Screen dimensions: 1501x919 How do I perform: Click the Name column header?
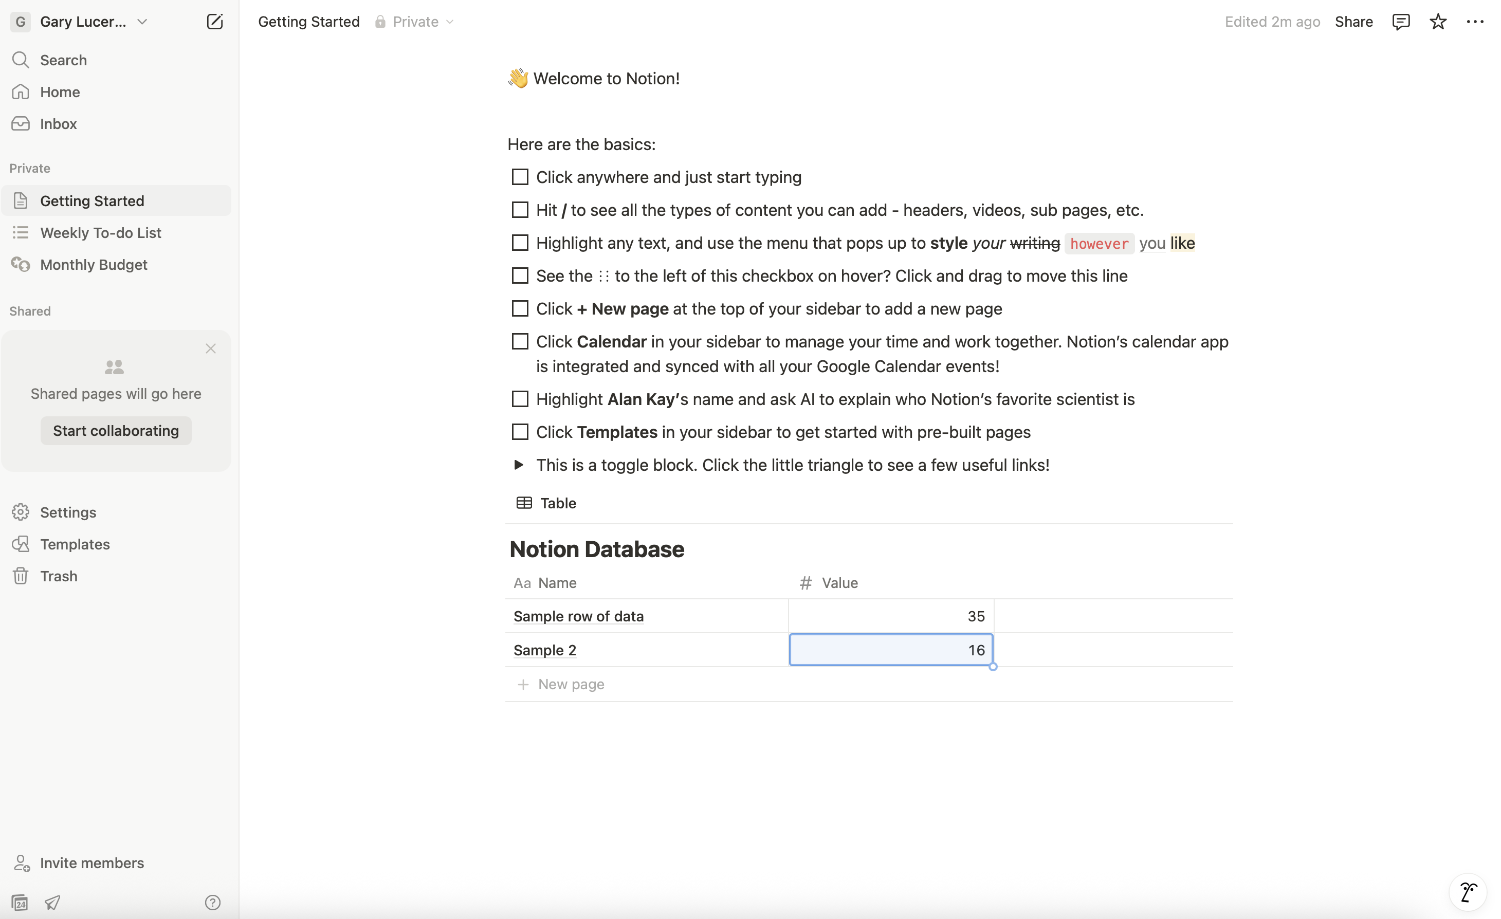point(647,583)
